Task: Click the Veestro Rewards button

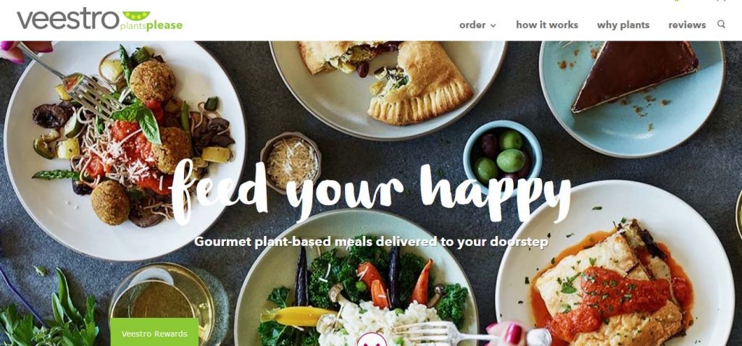Action: [154, 332]
